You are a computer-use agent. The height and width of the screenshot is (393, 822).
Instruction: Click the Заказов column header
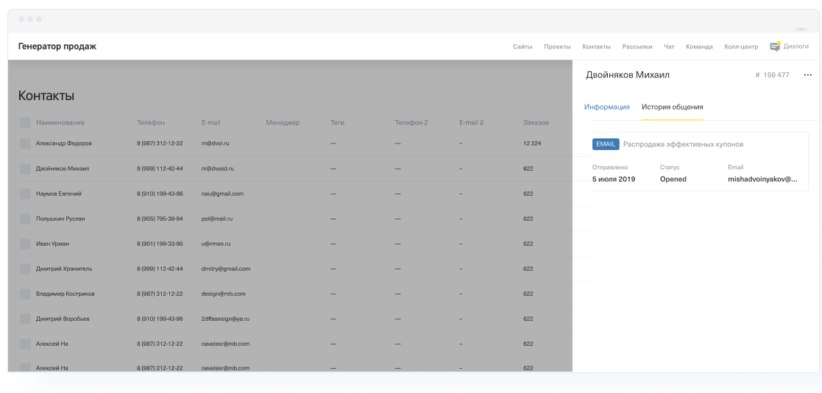click(536, 123)
